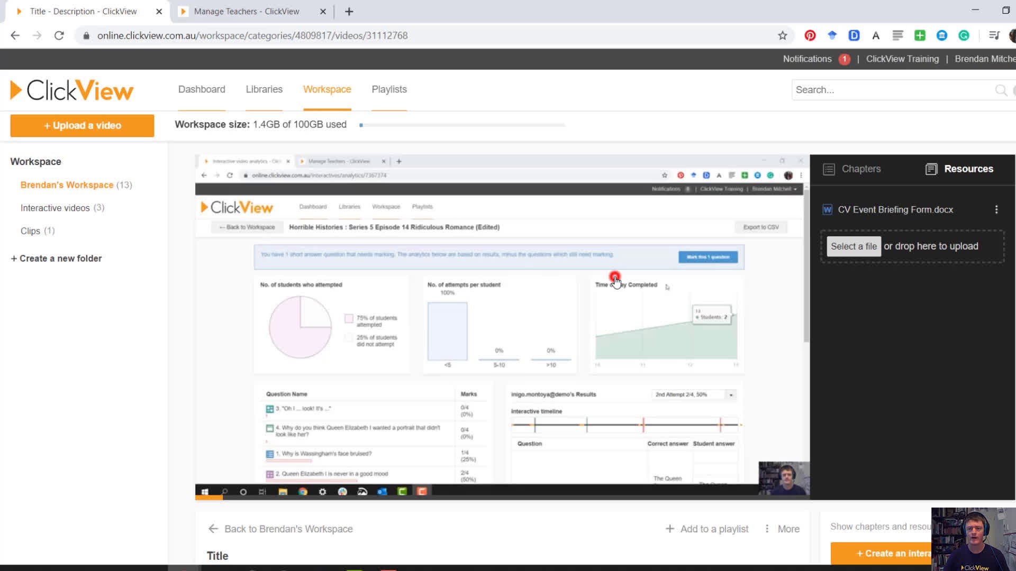Open the A letter extension icon

coord(876,35)
